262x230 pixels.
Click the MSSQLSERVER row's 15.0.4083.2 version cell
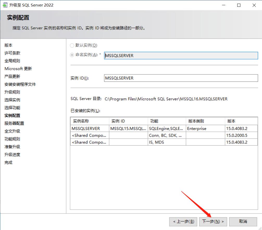click(x=241, y=128)
